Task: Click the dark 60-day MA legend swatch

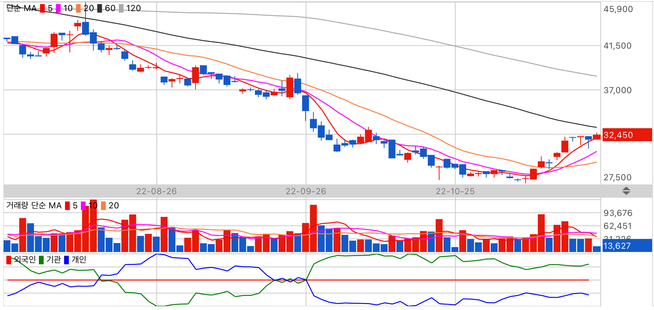Action: [x=100, y=9]
